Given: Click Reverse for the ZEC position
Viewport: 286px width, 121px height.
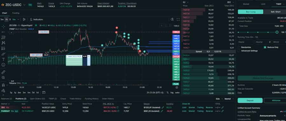Looking at the screenshot, I should (x=209, y=108).
